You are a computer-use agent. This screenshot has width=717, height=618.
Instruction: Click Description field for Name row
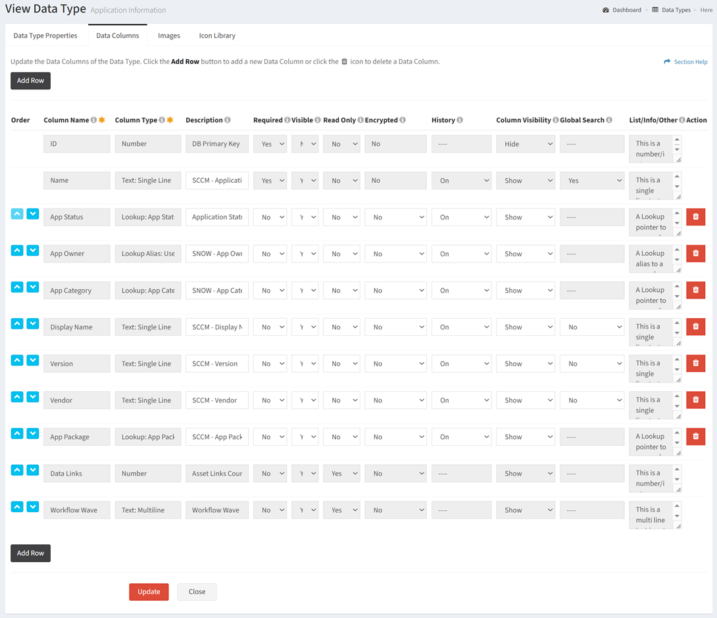217,181
